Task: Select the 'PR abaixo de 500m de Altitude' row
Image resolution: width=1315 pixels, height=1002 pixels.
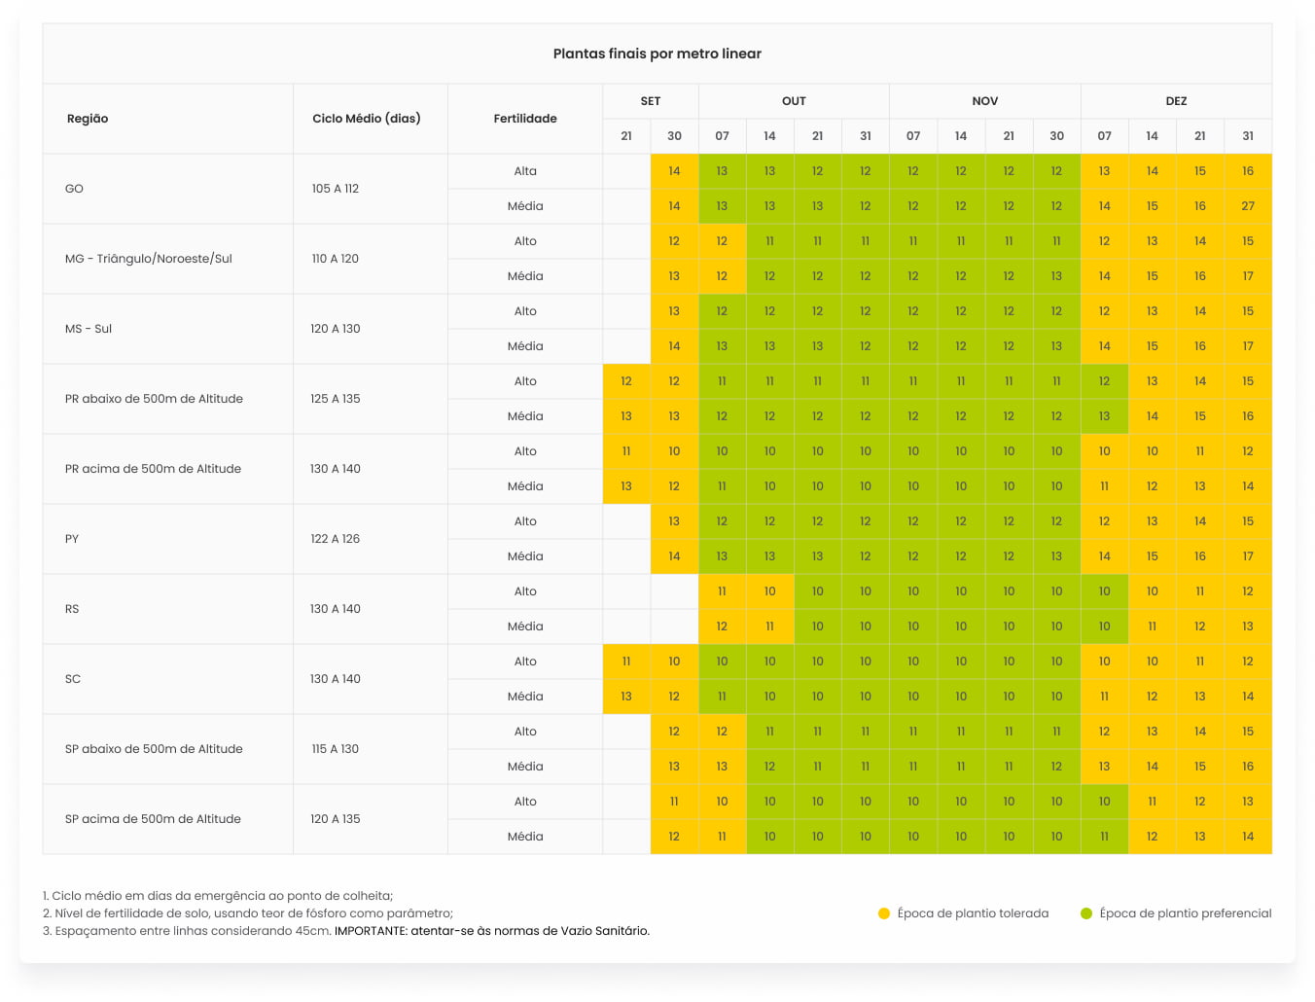Action: pos(154,399)
